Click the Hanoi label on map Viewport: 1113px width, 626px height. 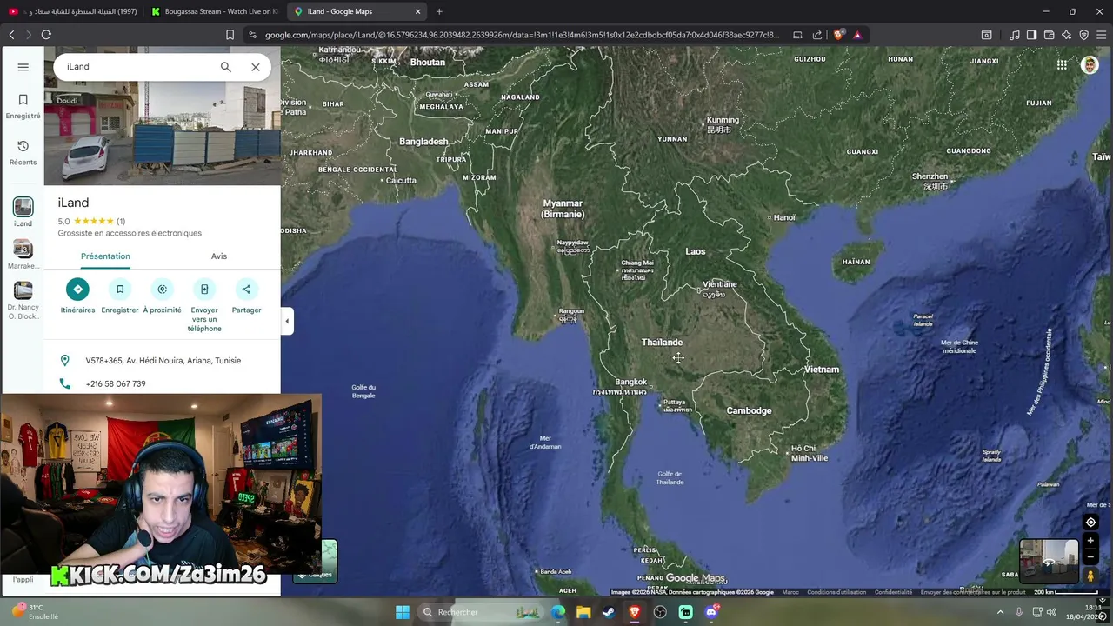[x=784, y=217]
